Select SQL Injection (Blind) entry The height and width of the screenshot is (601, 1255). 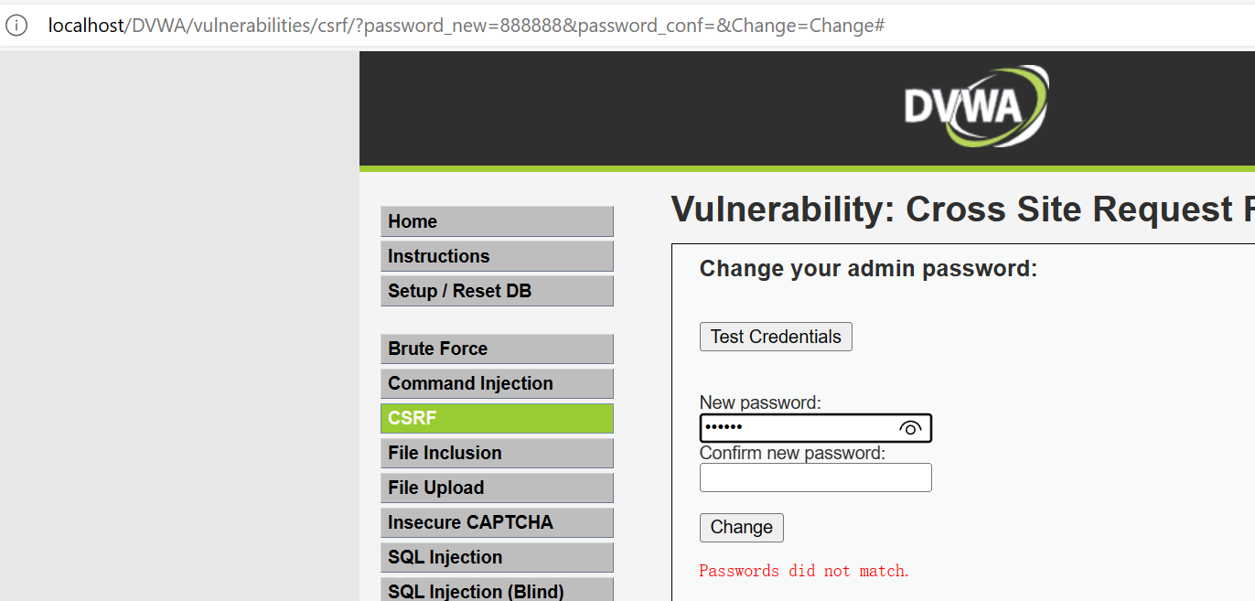497,590
